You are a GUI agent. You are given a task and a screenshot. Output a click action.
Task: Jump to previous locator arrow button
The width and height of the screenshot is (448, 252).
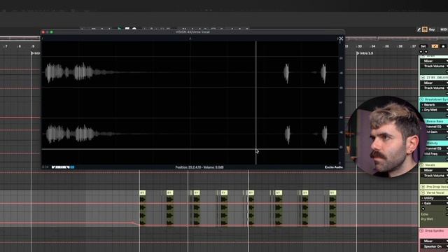point(421,52)
